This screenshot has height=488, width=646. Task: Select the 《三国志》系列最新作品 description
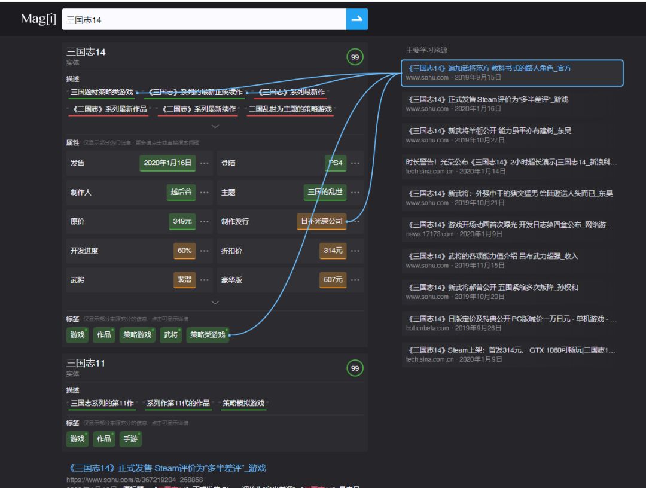point(109,109)
